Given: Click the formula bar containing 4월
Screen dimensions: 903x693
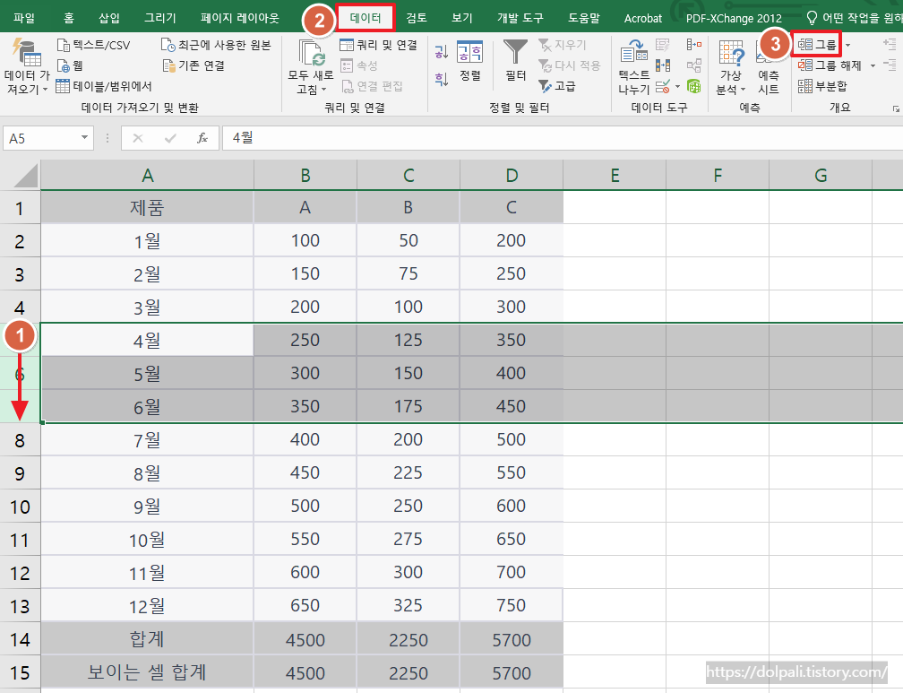Looking at the screenshot, I should (562, 138).
